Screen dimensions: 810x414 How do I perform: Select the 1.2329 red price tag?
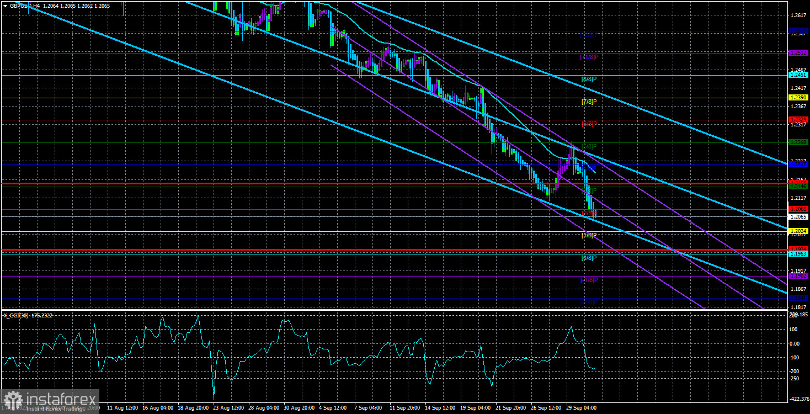pos(798,120)
